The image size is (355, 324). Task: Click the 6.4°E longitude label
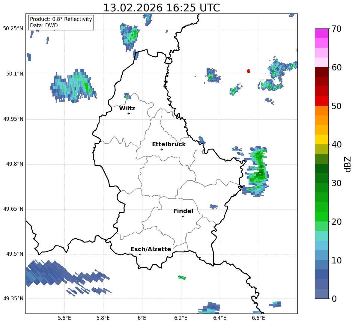(219, 318)
